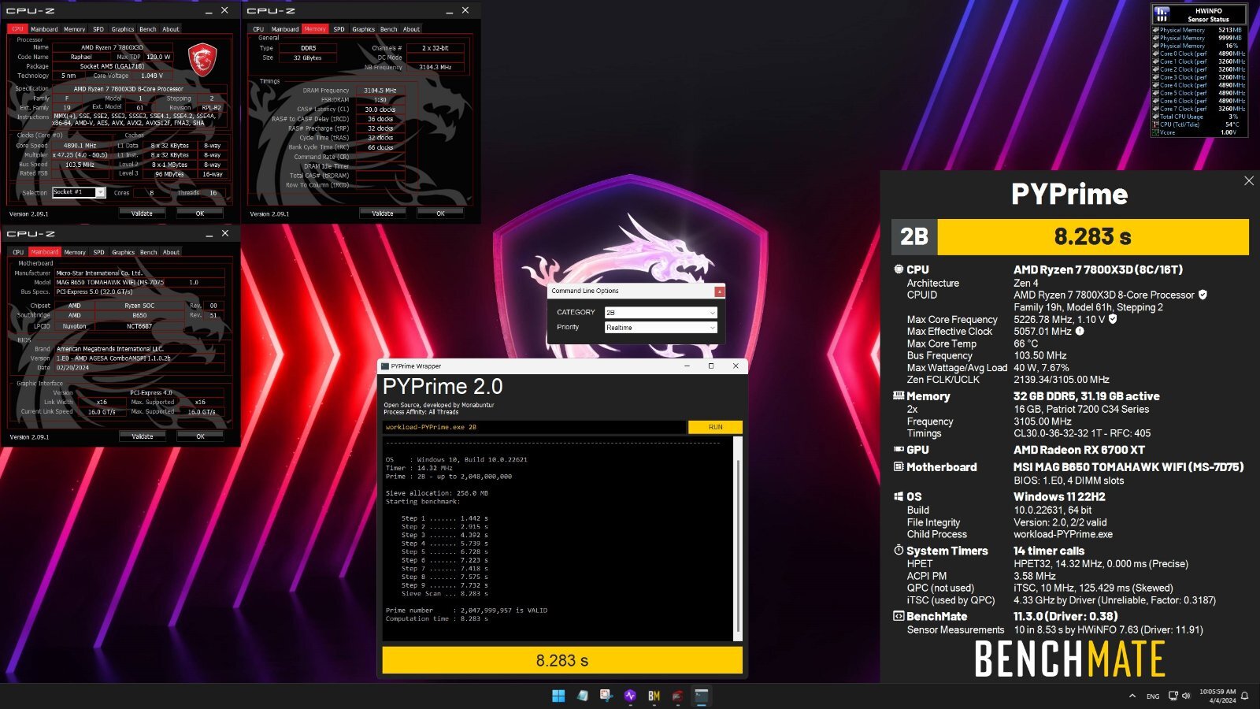Open the Windows Start menu

point(558,696)
